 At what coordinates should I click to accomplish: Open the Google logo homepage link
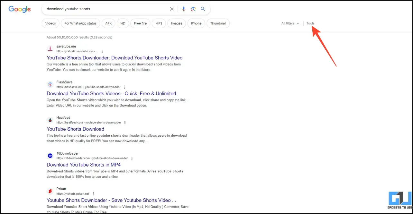(20, 9)
